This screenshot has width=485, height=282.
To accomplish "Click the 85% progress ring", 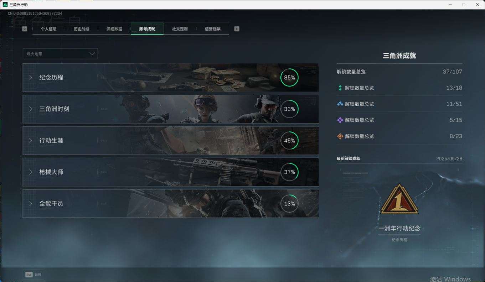I will (289, 78).
